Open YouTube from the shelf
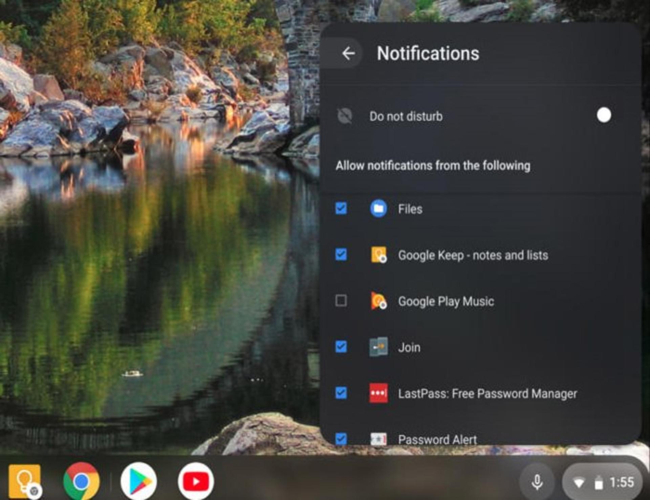 196,481
